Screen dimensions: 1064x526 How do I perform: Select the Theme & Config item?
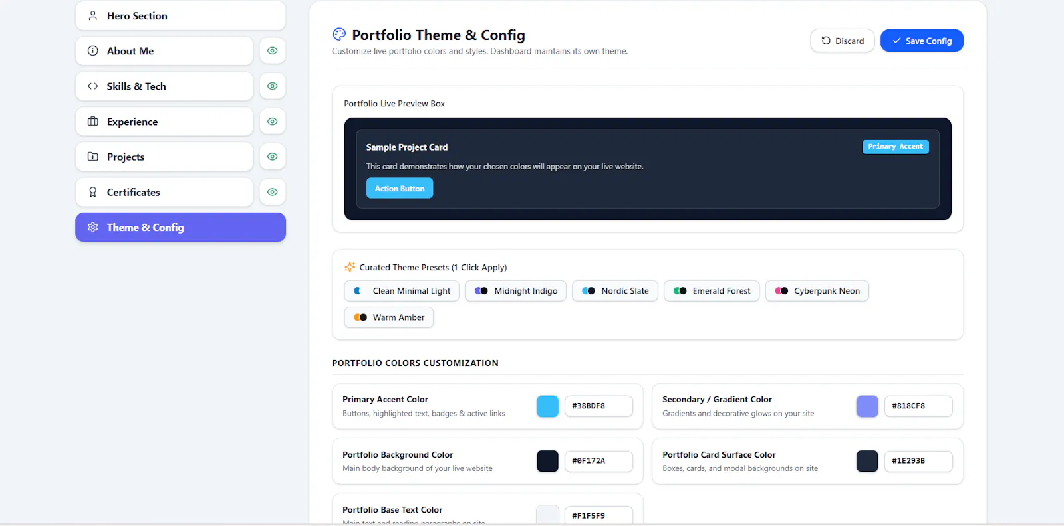point(180,227)
